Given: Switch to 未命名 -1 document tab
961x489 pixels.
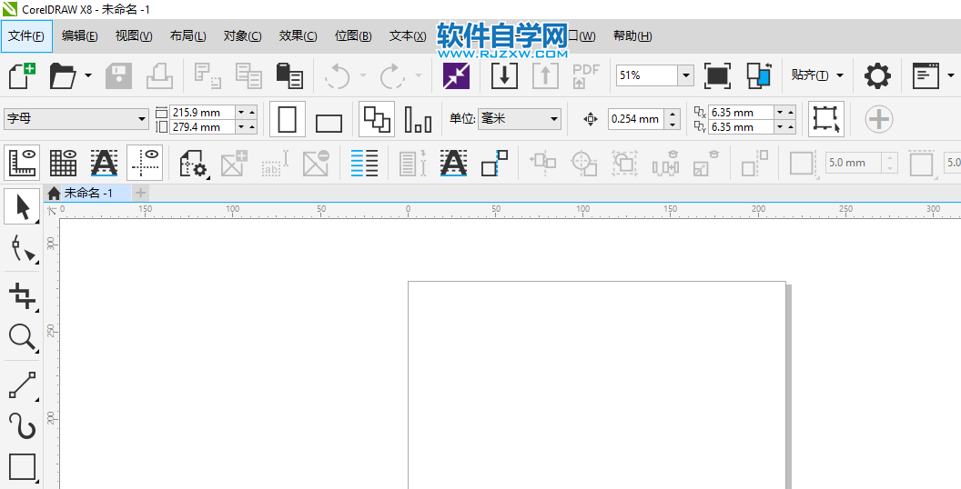Looking at the screenshot, I should [88, 193].
